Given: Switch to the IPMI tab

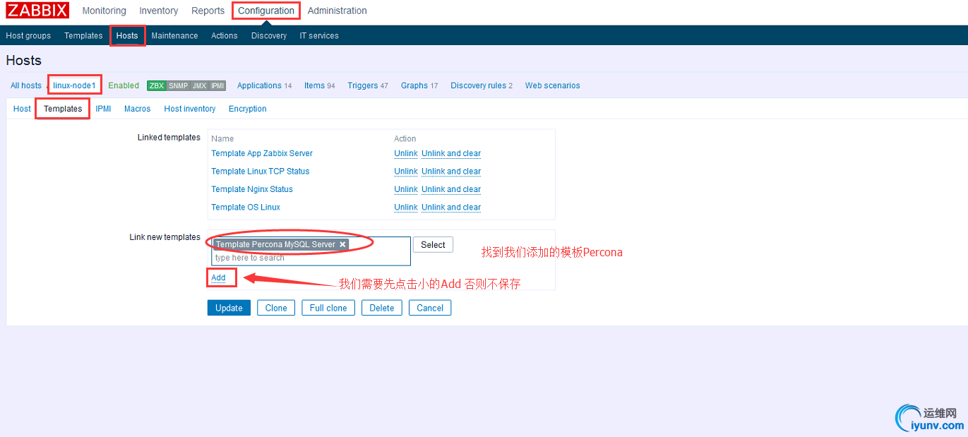Looking at the screenshot, I should (x=103, y=109).
